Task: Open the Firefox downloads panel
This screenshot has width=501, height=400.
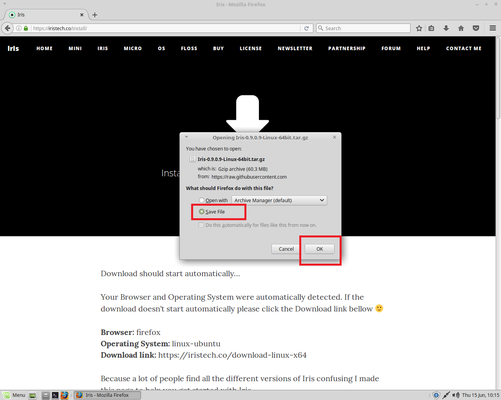Action: (x=446, y=28)
